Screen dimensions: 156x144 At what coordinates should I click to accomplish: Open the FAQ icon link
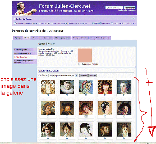click(x=93, y=23)
